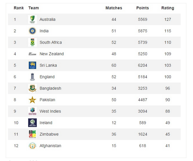The height and width of the screenshot is (161, 193).
Task: Click the New Zealand Blackcaps logo
Action: pyautogui.click(x=32, y=54)
